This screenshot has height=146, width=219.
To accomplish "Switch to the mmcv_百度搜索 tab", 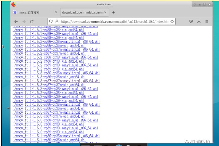I will tap(35, 13).
